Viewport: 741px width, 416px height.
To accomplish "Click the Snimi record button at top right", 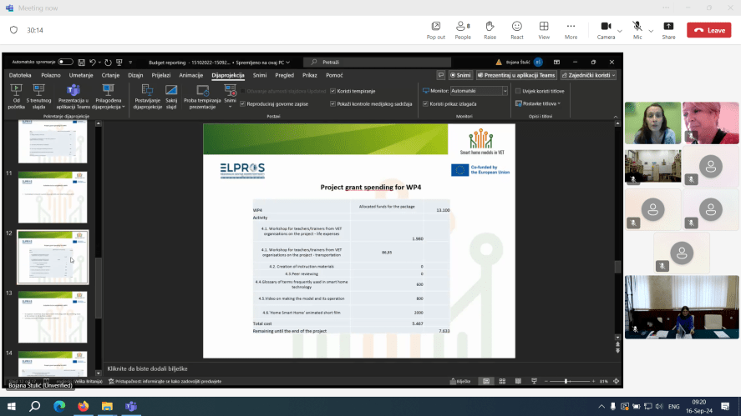I will pos(460,75).
